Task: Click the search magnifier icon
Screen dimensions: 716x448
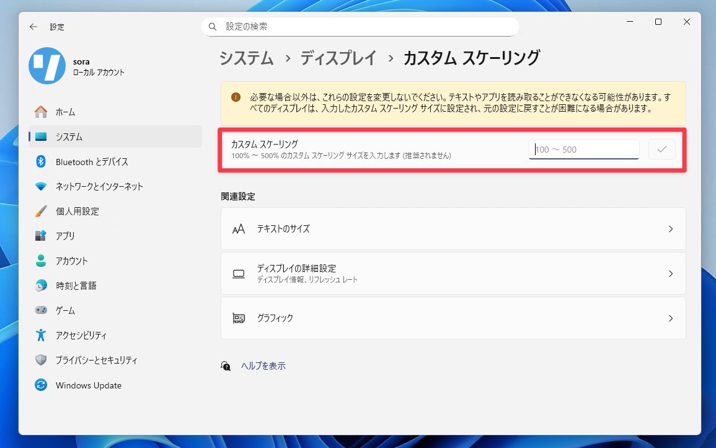Action: [x=213, y=27]
